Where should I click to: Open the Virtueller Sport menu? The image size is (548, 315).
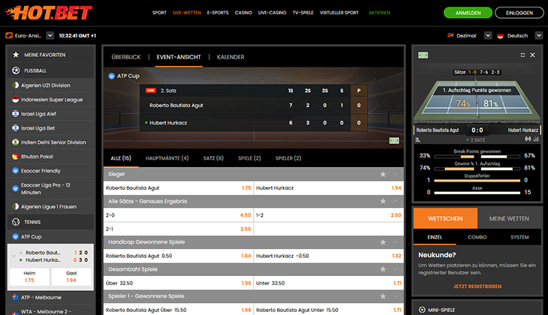click(x=339, y=13)
